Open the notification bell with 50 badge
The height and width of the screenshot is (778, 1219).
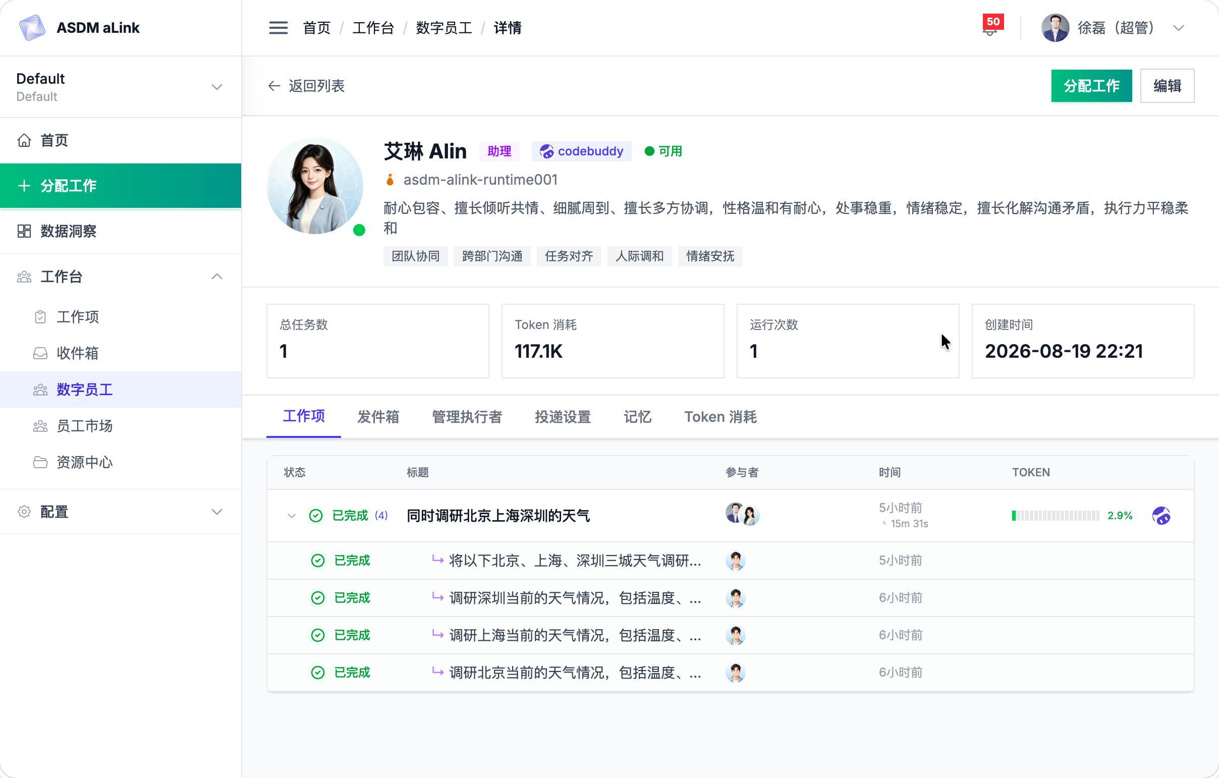[991, 26]
